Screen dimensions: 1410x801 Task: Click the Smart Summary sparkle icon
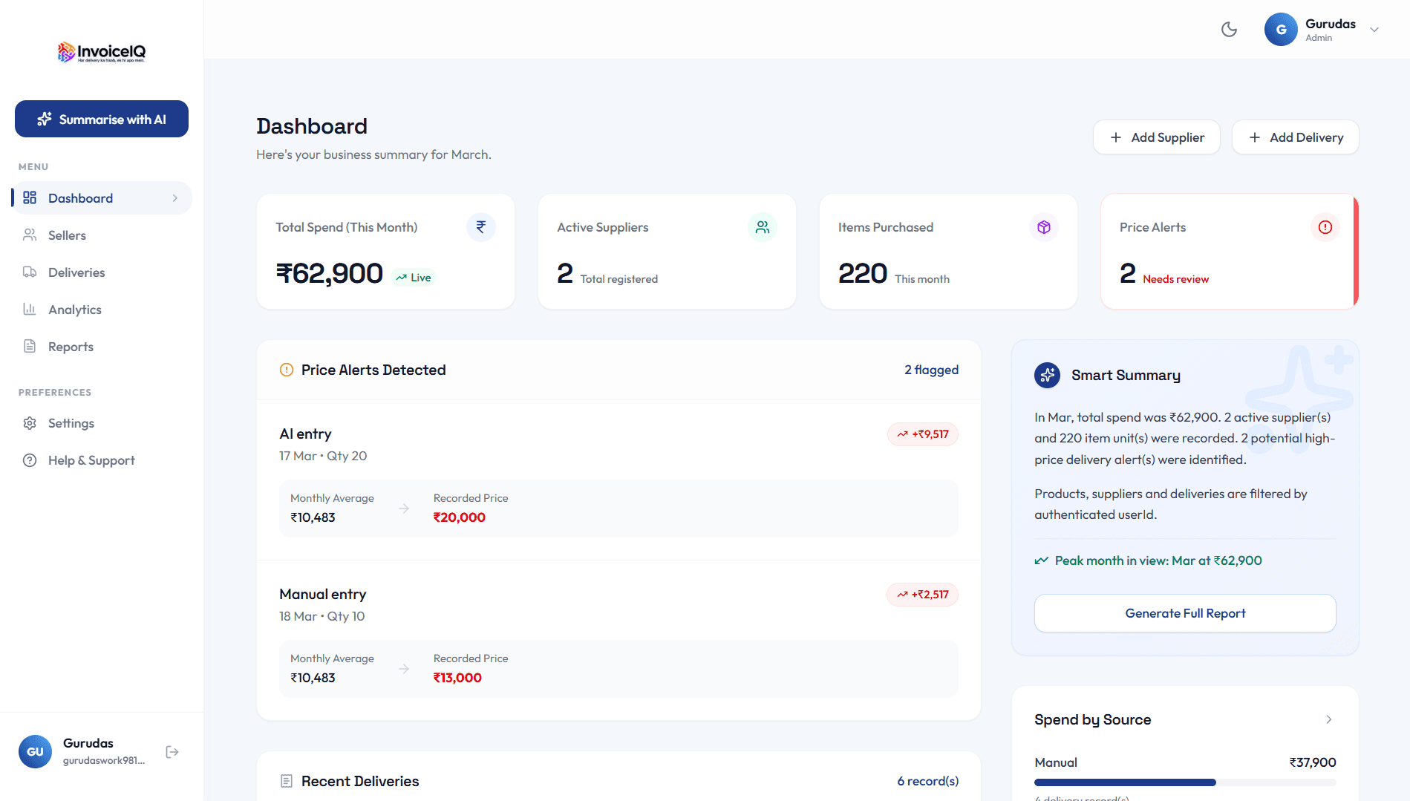click(x=1047, y=376)
